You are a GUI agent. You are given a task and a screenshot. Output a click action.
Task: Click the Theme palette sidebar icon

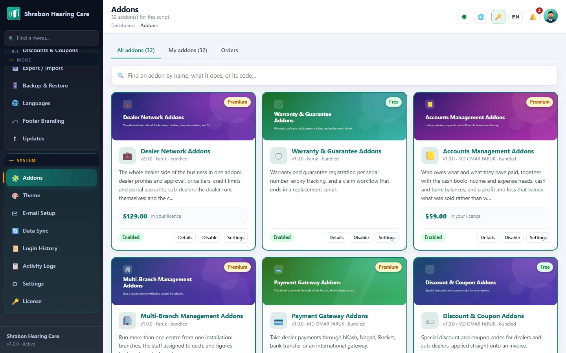click(x=15, y=196)
